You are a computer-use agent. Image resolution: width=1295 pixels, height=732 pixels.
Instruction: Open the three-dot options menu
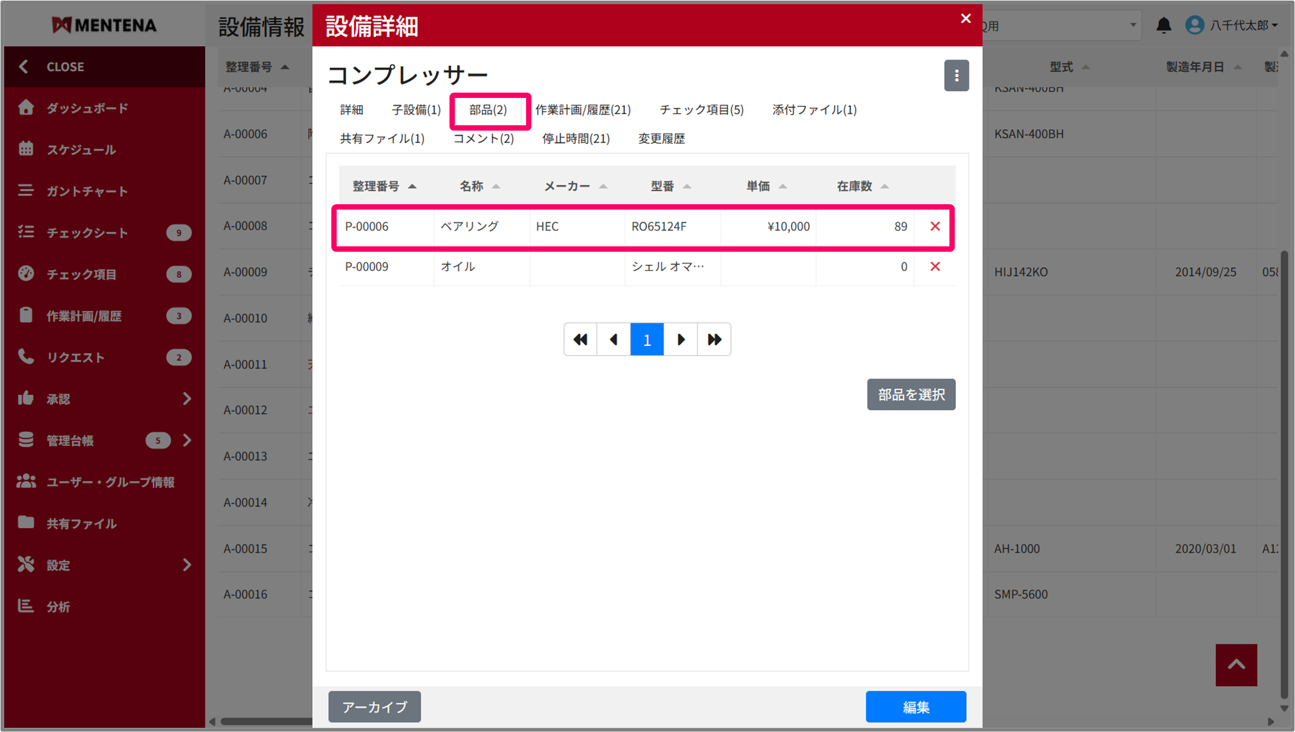(x=956, y=75)
